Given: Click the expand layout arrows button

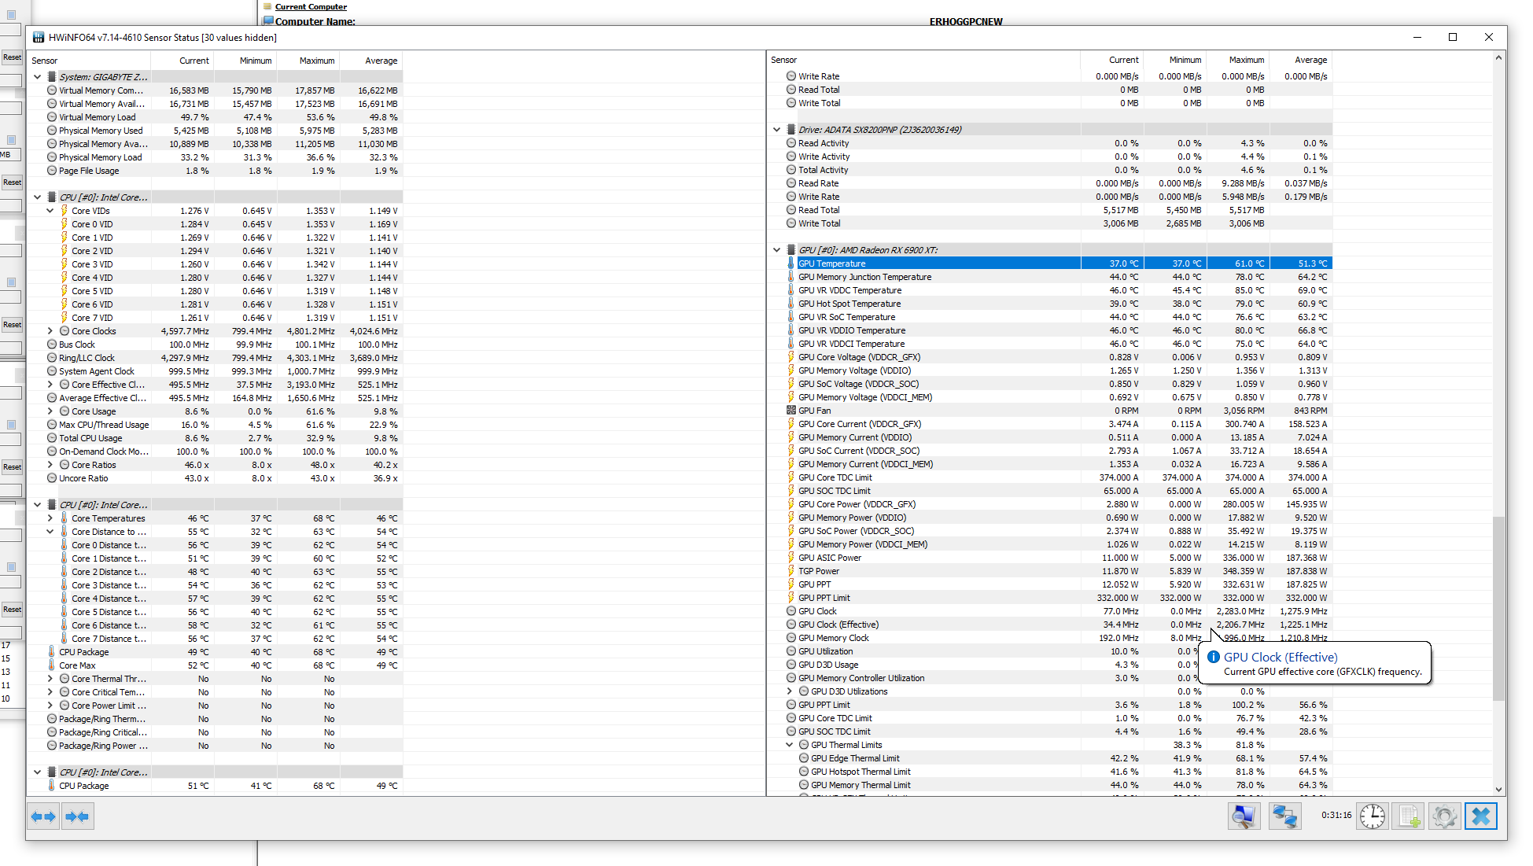Looking at the screenshot, I should [x=43, y=817].
